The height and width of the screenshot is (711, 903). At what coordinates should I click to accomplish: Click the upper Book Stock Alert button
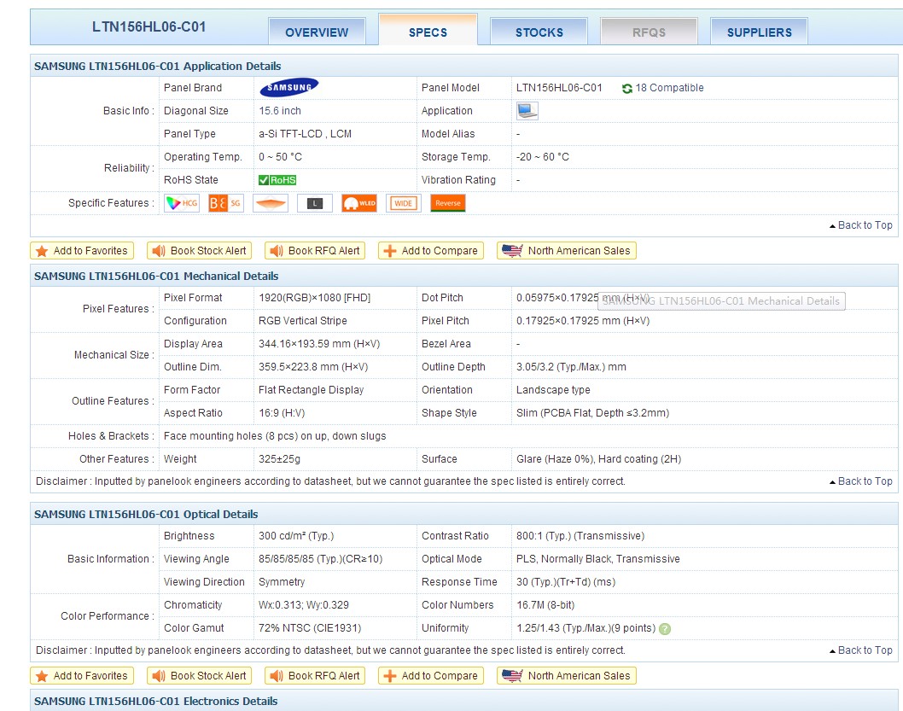(199, 250)
